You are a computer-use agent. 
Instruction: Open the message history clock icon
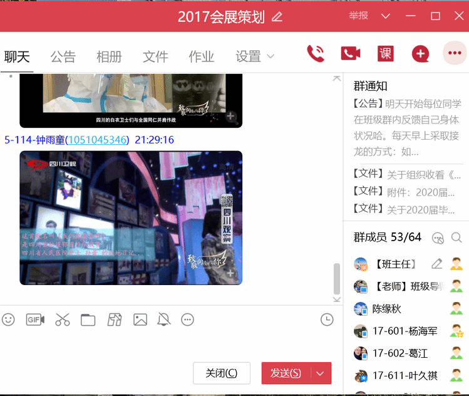pyautogui.click(x=327, y=320)
